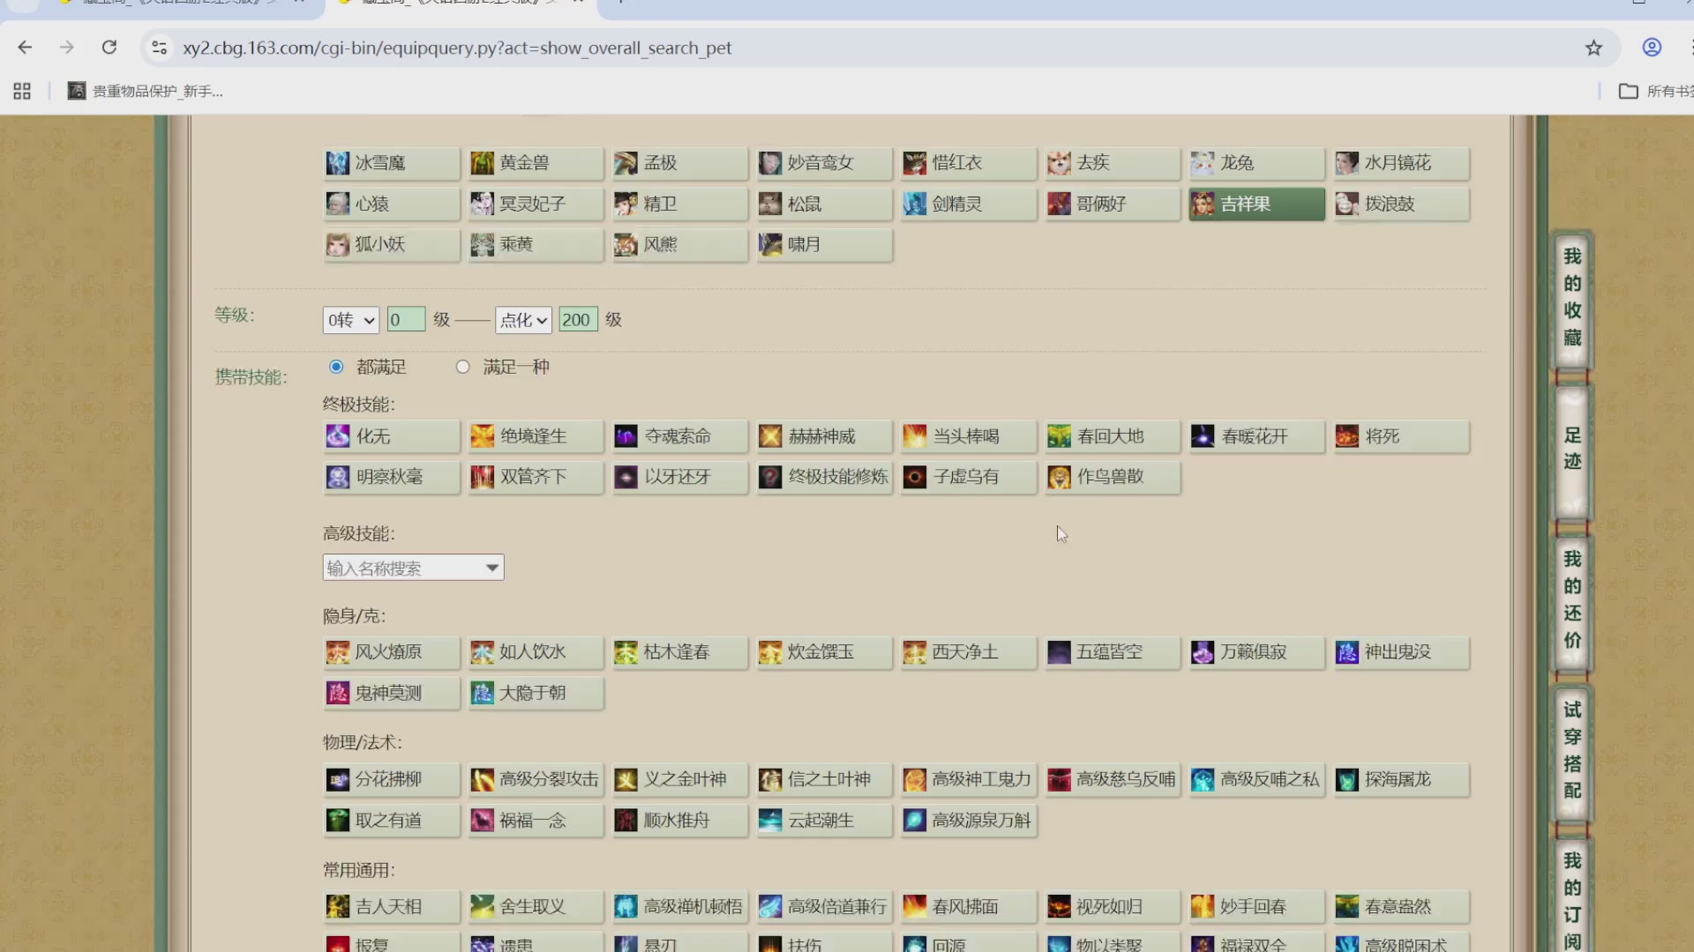Choose the 风火燎原 skill
This screenshot has width=1694, height=952.
391,652
